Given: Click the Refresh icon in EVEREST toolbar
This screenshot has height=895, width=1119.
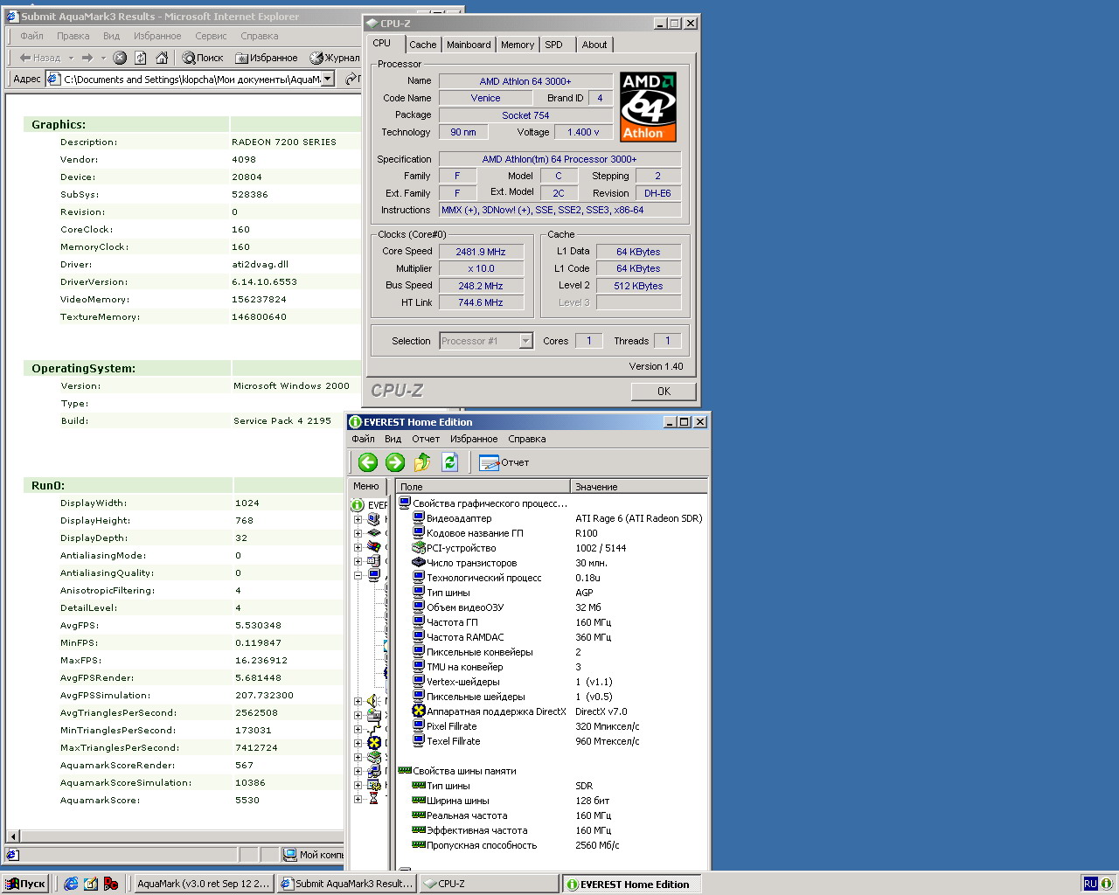Looking at the screenshot, I should 449,462.
